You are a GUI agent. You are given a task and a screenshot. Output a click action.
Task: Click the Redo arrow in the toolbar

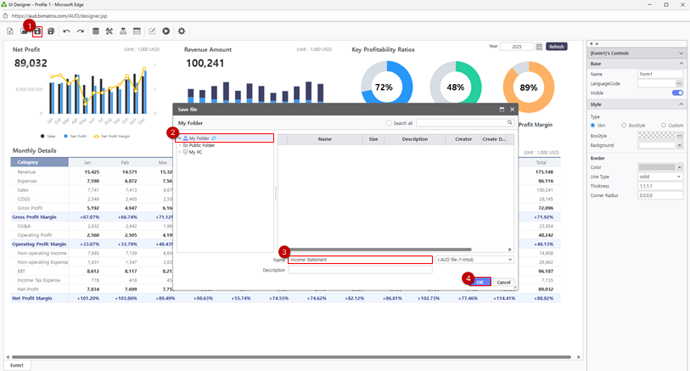[81, 31]
